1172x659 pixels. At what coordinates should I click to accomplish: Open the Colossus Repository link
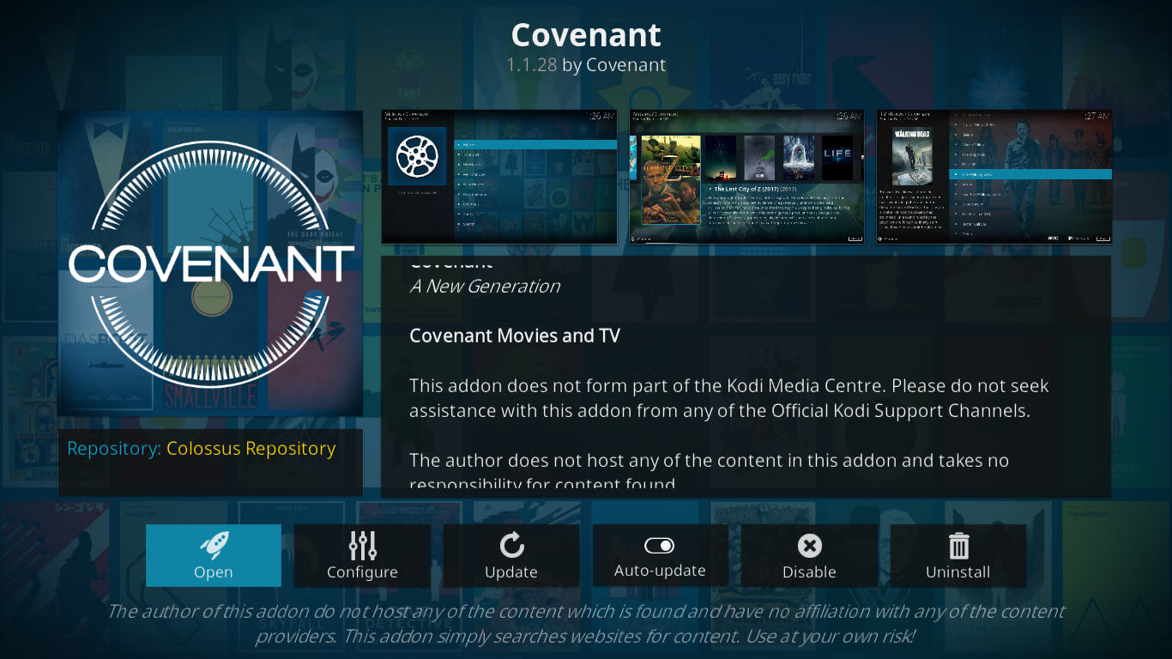250,448
